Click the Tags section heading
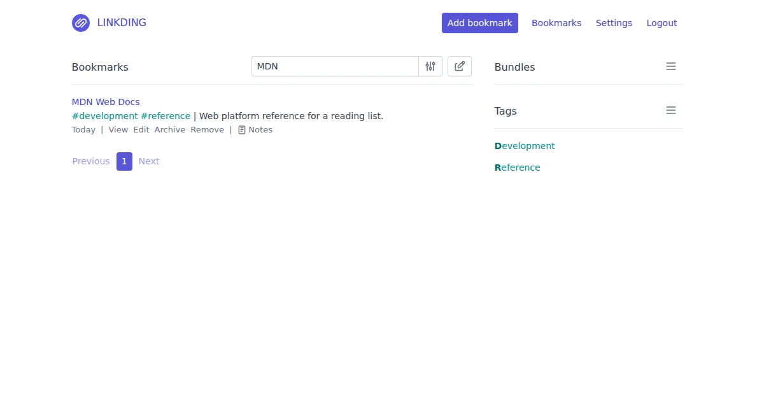Image resolution: width=764 pixels, height=414 pixels. click(x=506, y=111)
